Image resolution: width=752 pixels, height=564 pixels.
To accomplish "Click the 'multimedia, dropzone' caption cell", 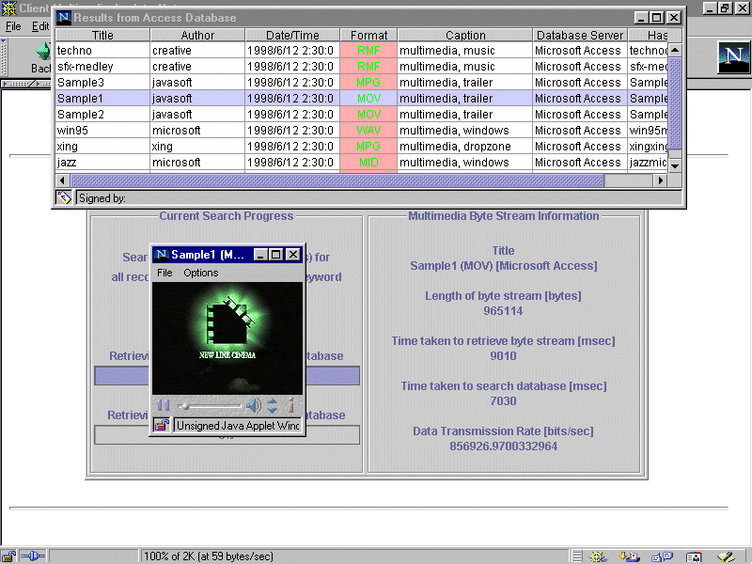I will tap(465, 146).
